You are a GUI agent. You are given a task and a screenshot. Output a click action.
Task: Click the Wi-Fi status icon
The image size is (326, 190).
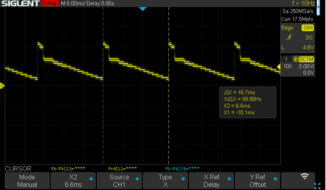[x=305, y=176]
